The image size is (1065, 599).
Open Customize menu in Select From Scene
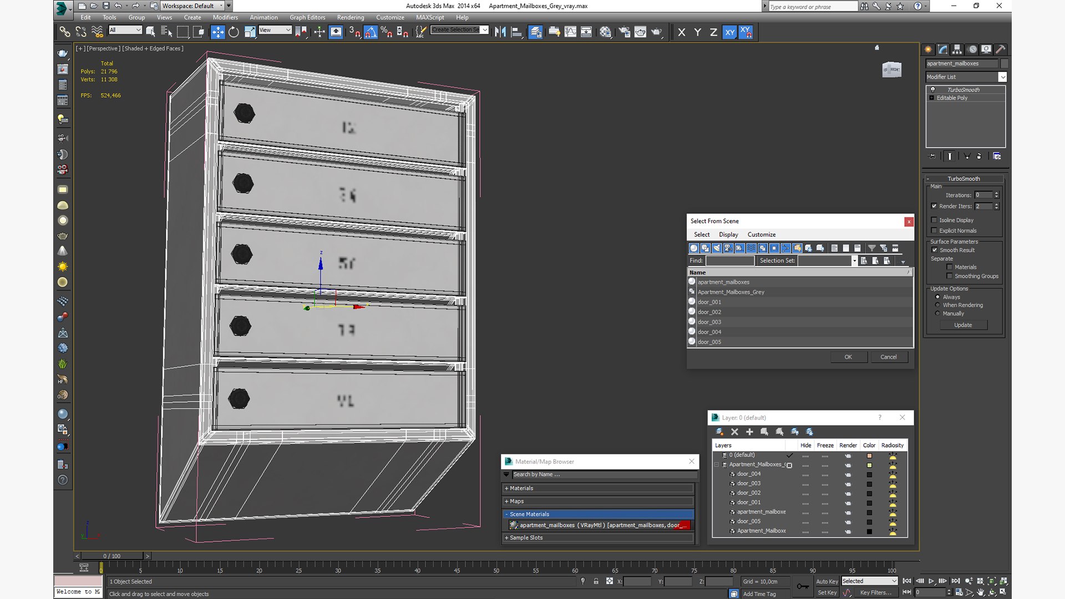coord(762,235)
